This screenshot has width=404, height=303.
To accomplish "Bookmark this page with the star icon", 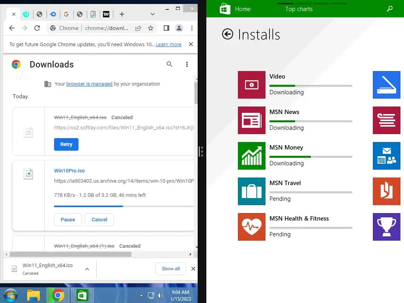I will [151, 28].
